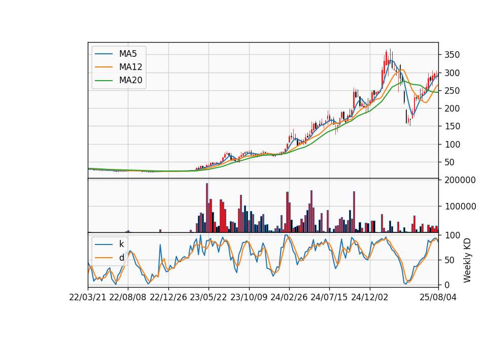Click the 22/03/21 date tick label
Viewport: 487px width, 350px height.
click(x=88, y=297)
